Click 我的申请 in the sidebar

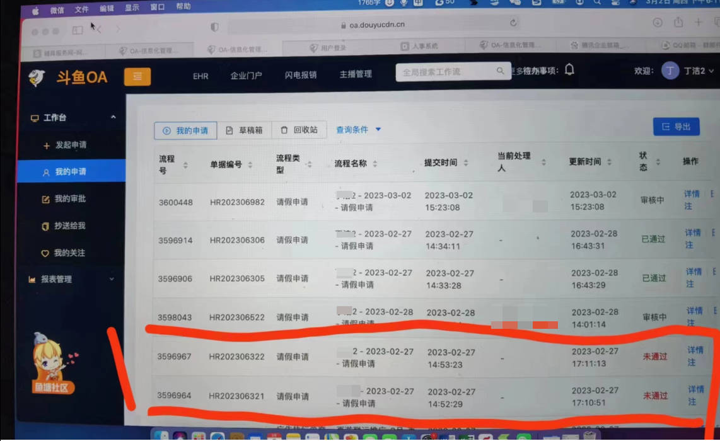click(71, 171)
